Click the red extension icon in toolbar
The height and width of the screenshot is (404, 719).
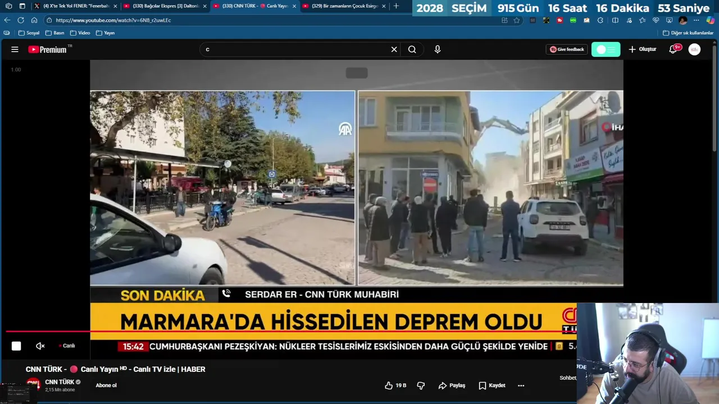[x=559, y=20]
